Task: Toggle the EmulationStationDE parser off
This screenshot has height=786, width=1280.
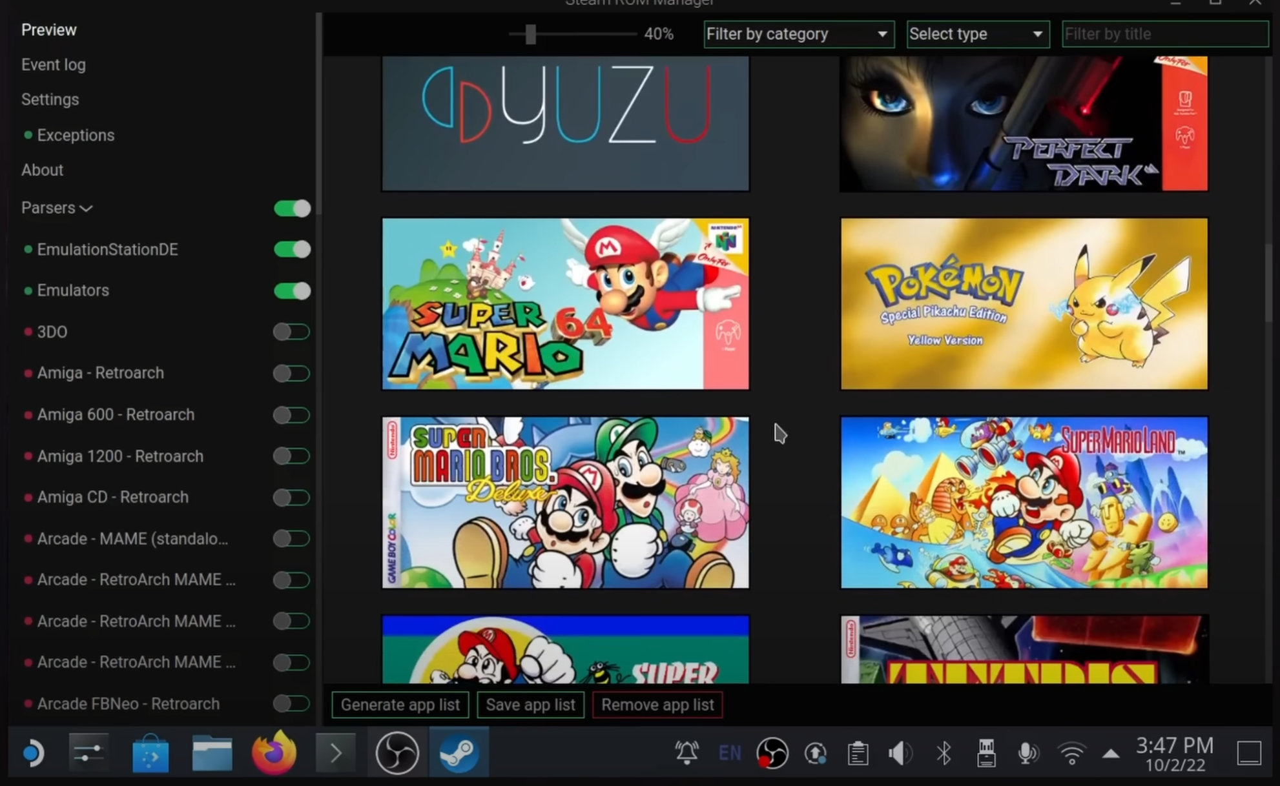Action: click(x=292, y=250)
